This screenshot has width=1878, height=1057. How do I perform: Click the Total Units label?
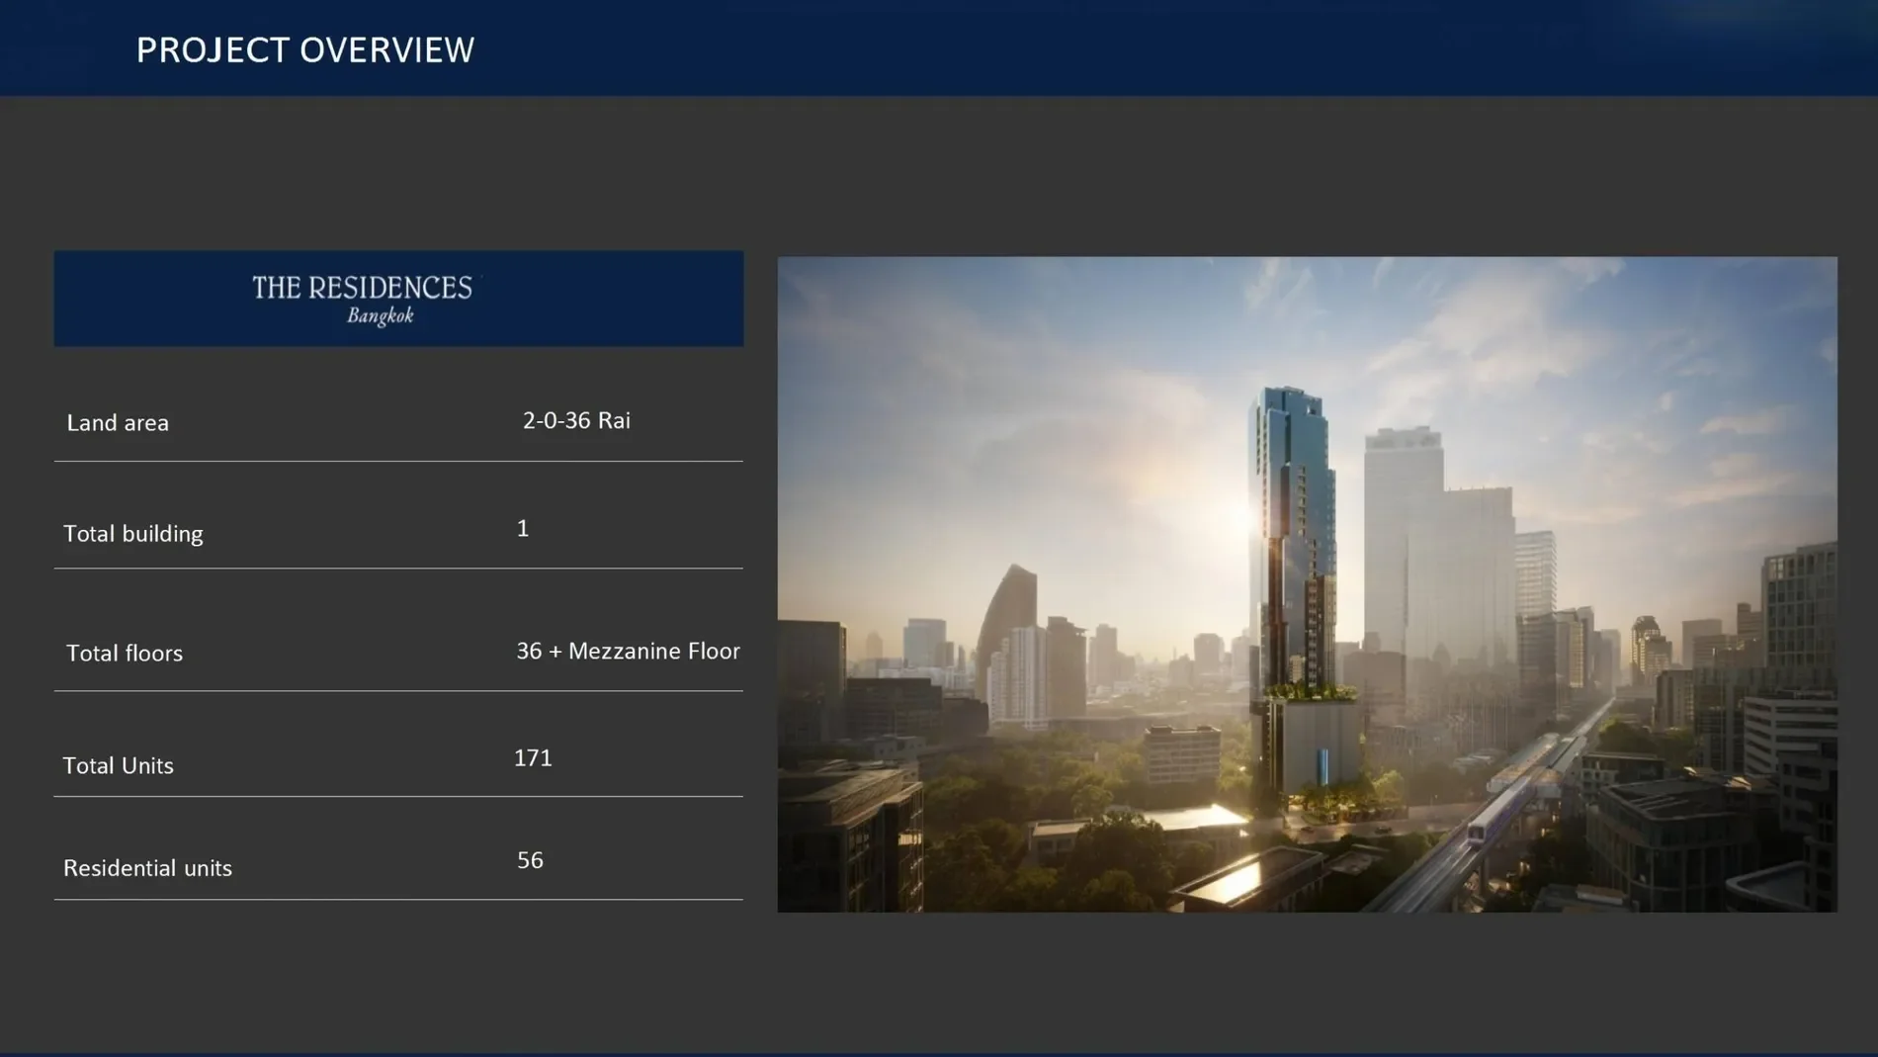pos(119,765)
